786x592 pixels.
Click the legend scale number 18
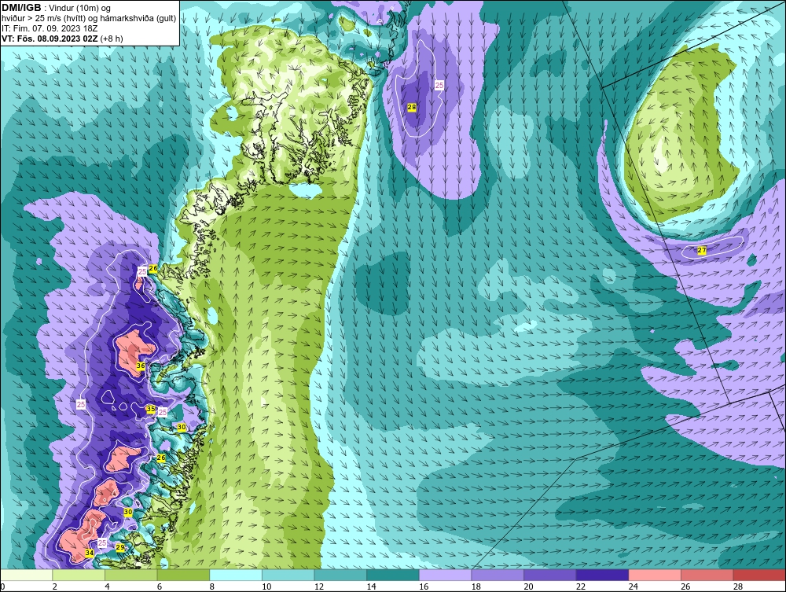tap(476, 586)
